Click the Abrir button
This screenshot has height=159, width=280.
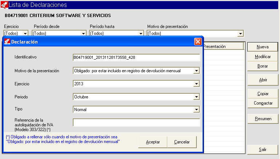263,80
